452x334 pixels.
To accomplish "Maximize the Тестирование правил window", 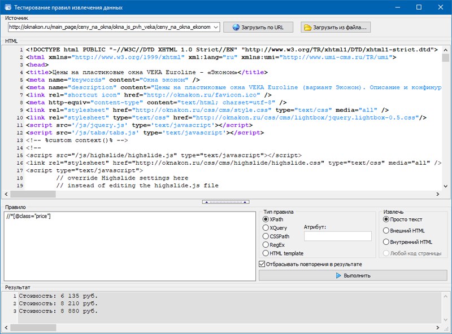I will tap(419, 7).
